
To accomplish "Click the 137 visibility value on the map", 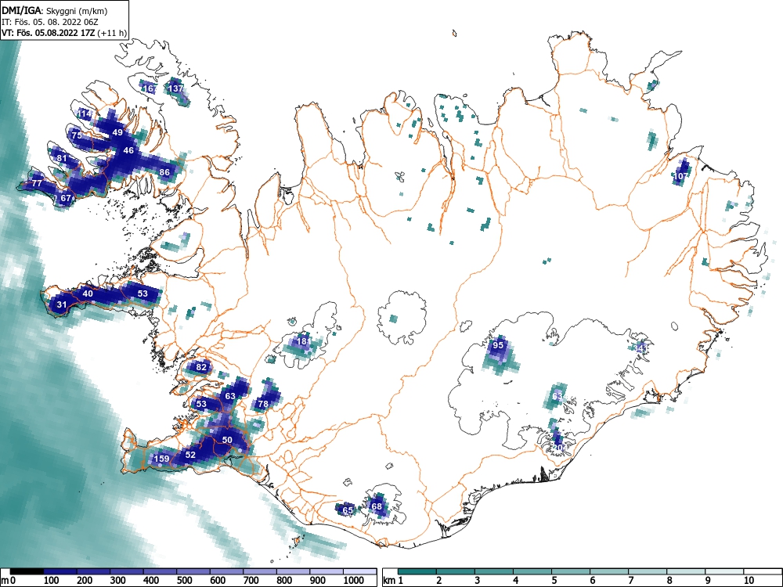I will pos(175,88).
